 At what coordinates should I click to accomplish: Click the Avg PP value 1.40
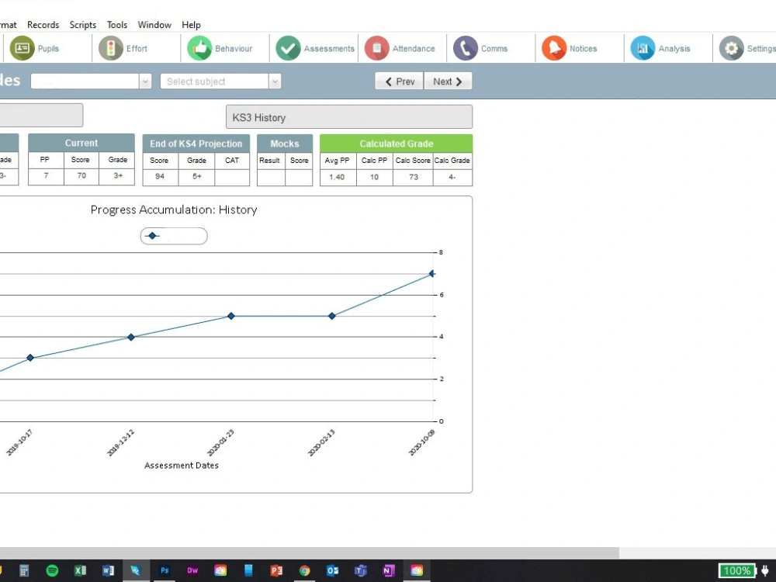click(337, 177)
